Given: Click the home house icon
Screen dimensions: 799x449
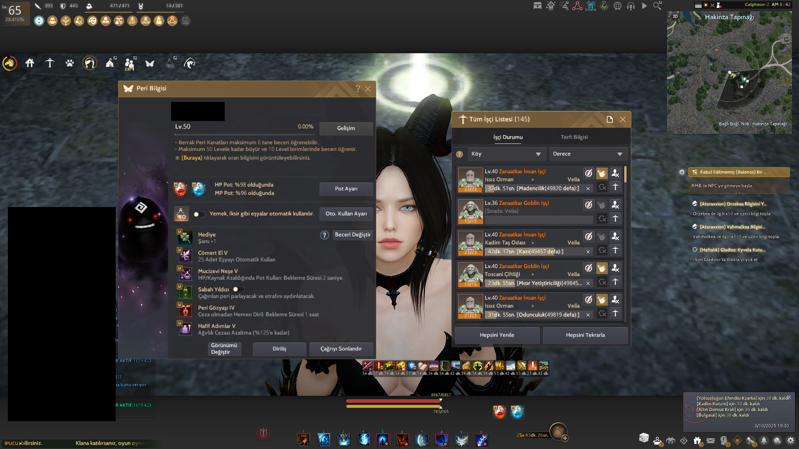Looking at the screenshot, I should (x=30, y=63).
